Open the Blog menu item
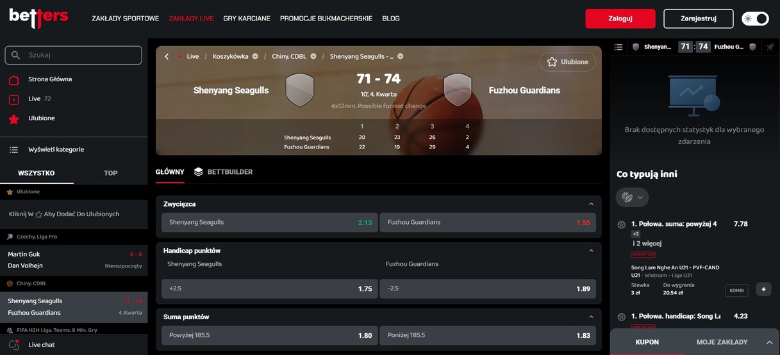The image size is (780, 355). point(391,19)
